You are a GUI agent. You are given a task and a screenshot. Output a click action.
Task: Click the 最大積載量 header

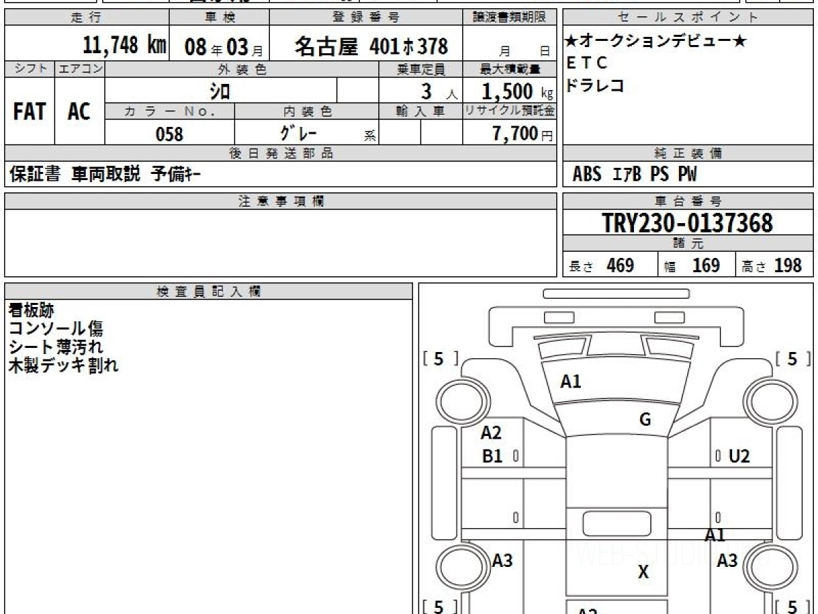[510, 69]
